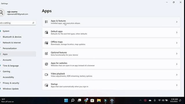This screenshot has height=104, width=185.
Task: Open Microsoft Store from taskbar
Action: coord(92,101)
